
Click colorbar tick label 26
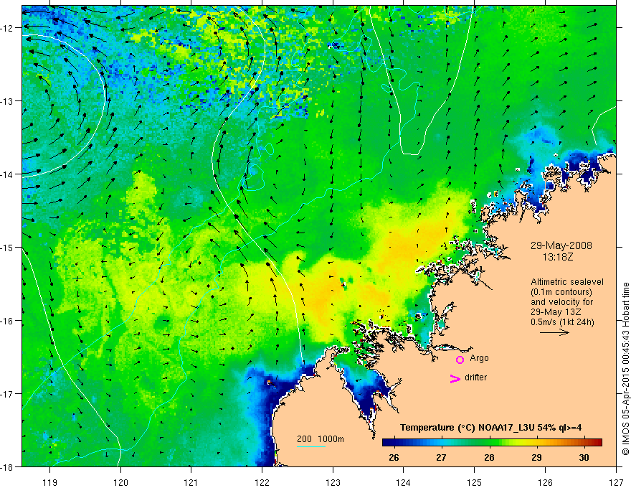tap(394, 457)
